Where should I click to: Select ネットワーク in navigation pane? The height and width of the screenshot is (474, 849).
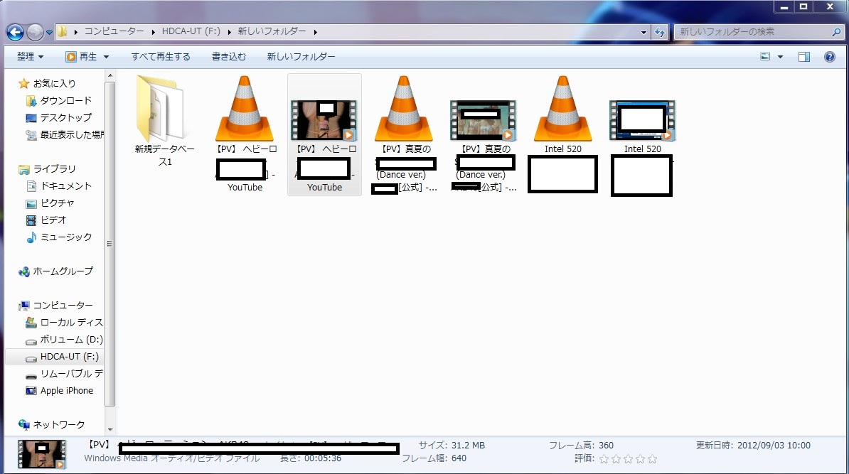[x=58, y=425]
